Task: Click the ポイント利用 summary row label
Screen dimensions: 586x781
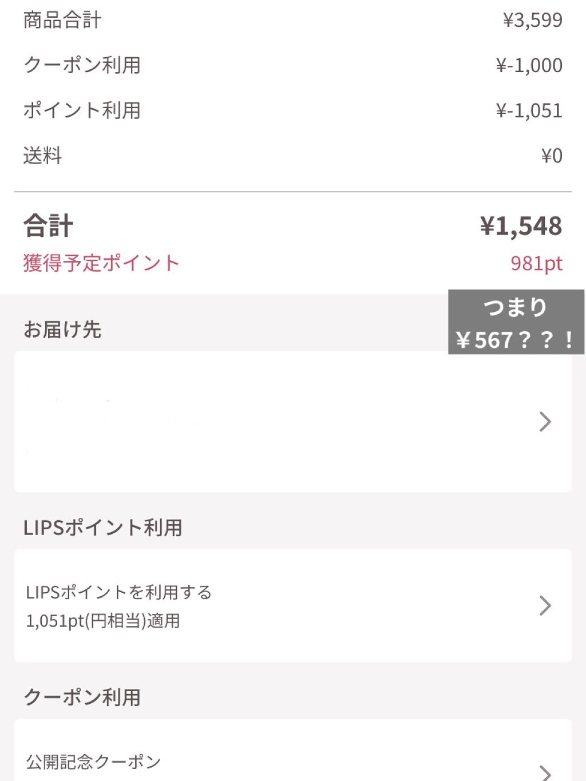Action: 82,110
